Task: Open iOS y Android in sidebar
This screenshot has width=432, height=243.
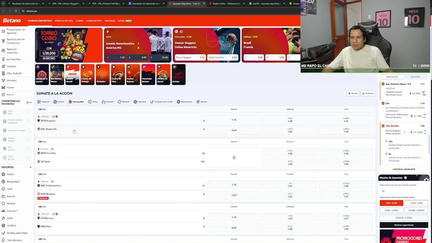Action: coord(14,73)
